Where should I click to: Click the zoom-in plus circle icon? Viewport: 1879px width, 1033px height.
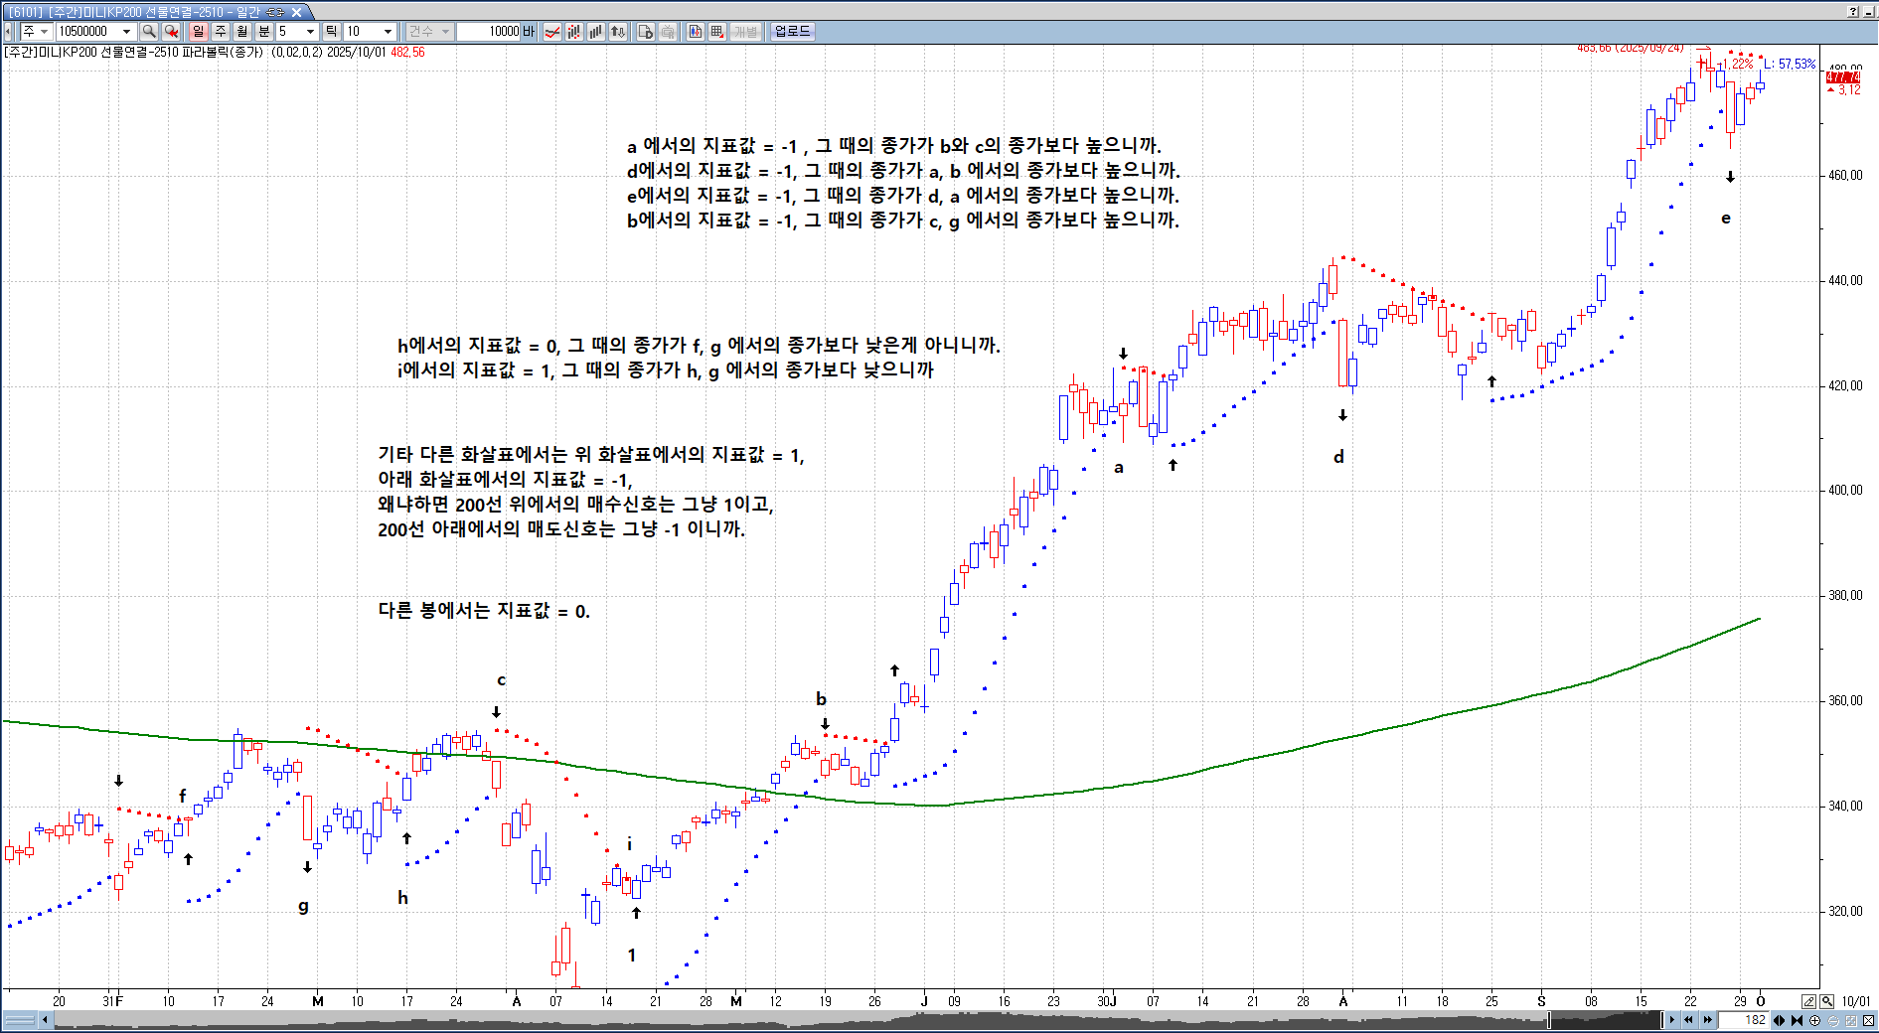pyautogui.click(x=1815, y=1020)
